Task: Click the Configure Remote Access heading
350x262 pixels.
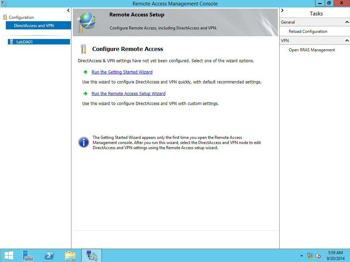Action: (128, 49)
